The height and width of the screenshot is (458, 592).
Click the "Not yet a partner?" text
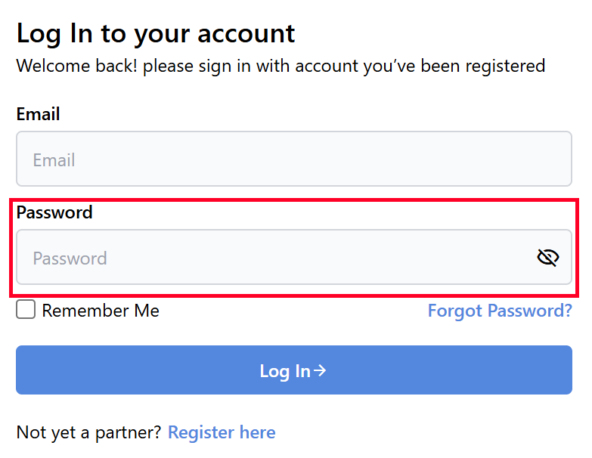pos(88,432)
